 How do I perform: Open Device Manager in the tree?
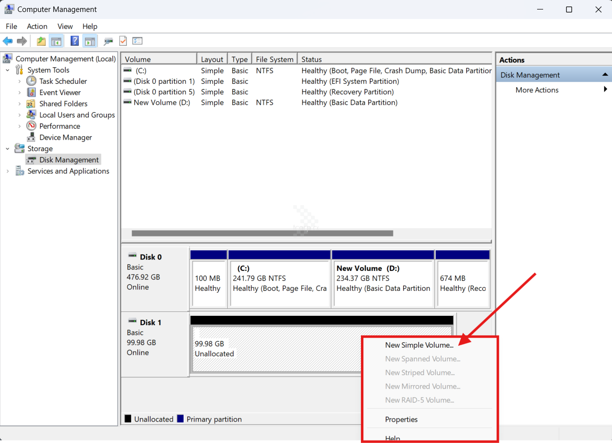pyautogui.click(x=65, y=137)
